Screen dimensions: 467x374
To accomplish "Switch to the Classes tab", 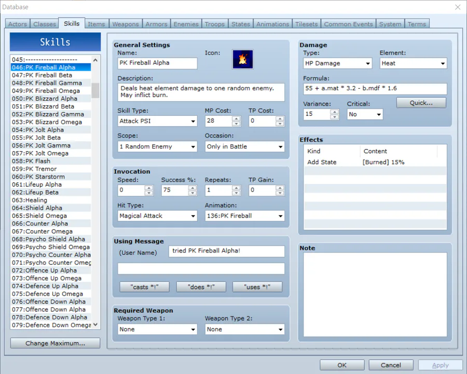I will click(45, 24).
